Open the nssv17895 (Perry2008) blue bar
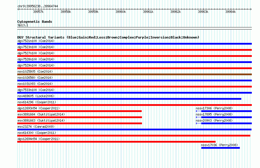 [224, 117]
